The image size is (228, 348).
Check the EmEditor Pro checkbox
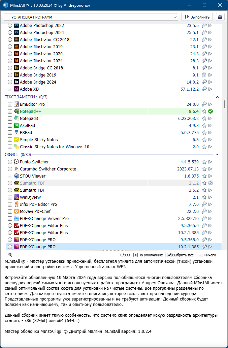[10, 104]
